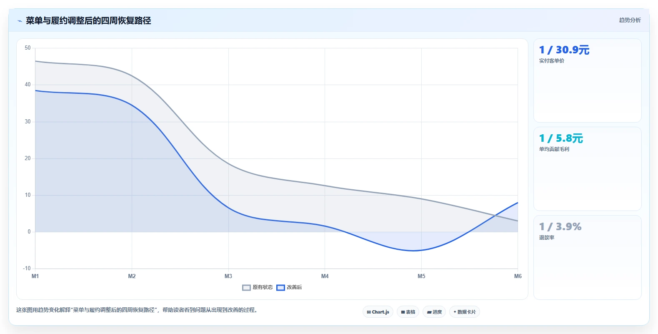
Task: Click the y-axis value 30
Action: click(28, 122)
